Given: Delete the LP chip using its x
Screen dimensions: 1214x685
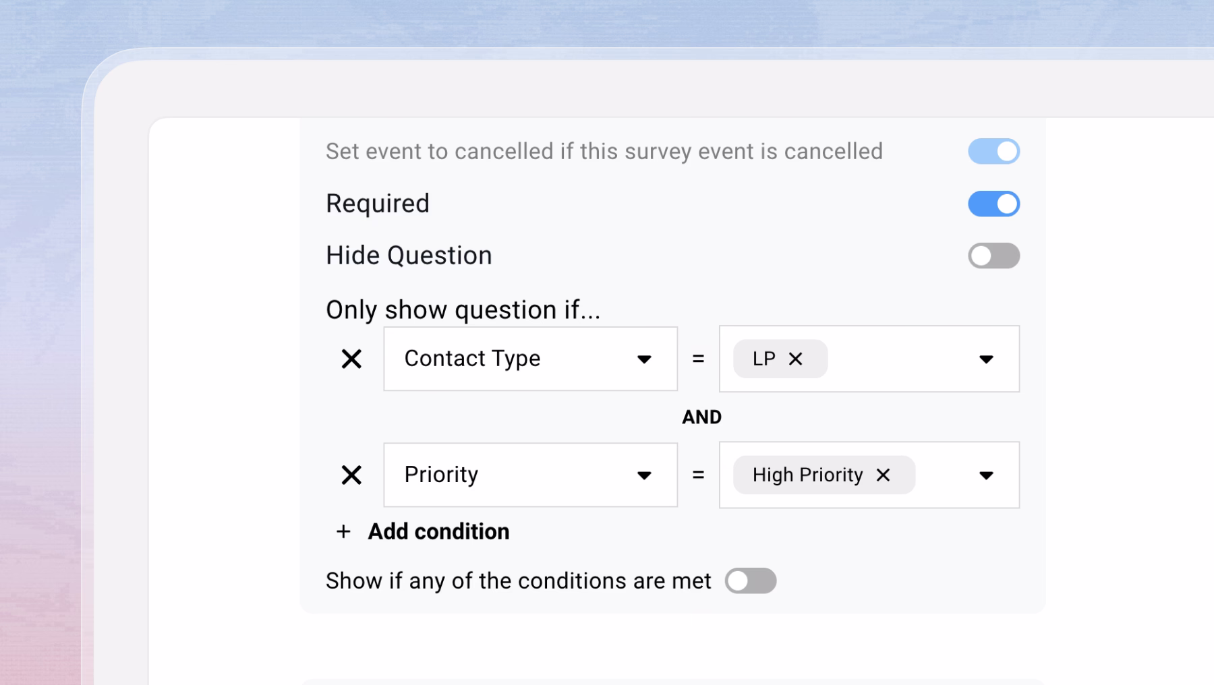Looking at the screenshot, I should pos(796,359).
